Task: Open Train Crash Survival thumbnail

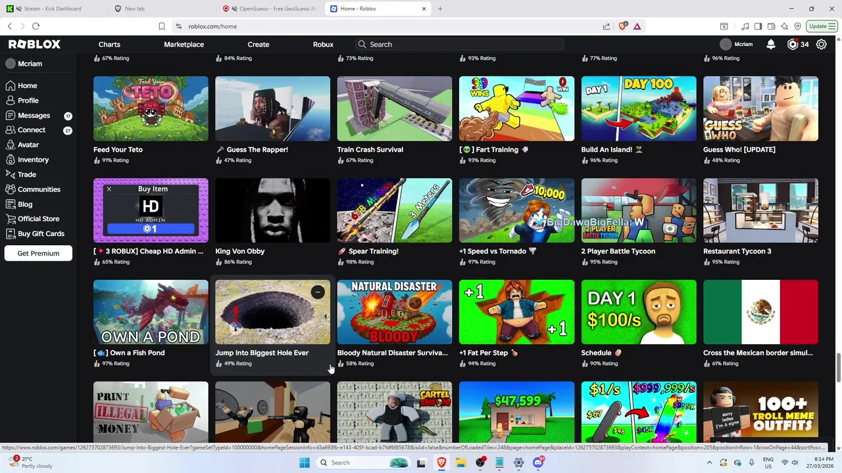Action: point(395,108)
